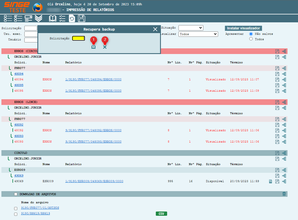Collapse ORCELINO.JUNIOR under ERROS (LINCE)
298x220 pixels.
coord(8,107)
